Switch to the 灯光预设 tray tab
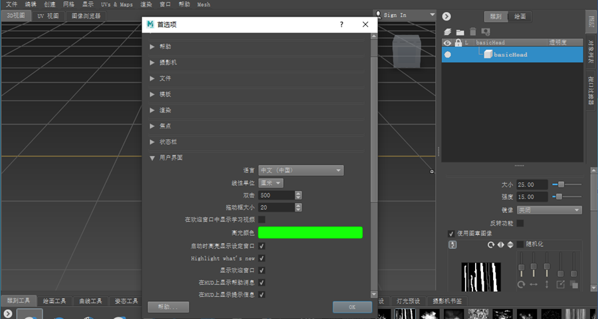The width and height of the screenshot is (598, 319). (408, 301)
